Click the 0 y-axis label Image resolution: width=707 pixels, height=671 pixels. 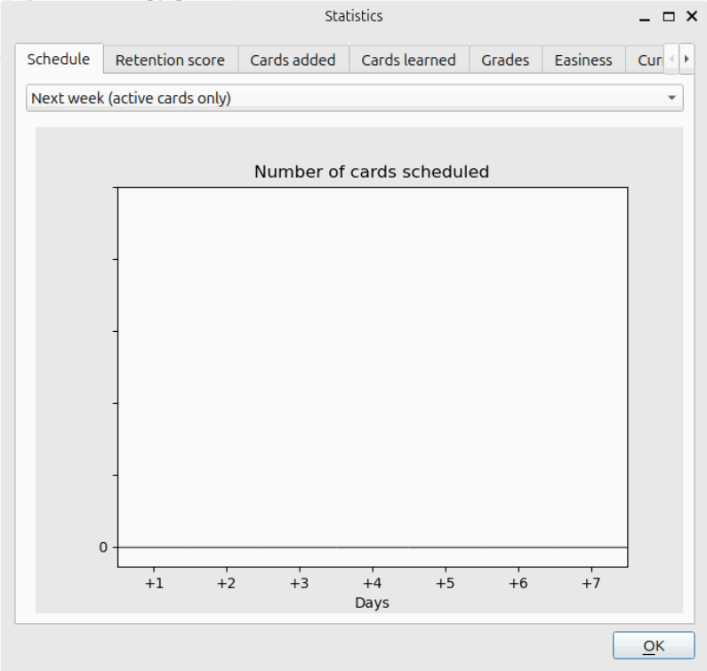click(x=103, y=547)
